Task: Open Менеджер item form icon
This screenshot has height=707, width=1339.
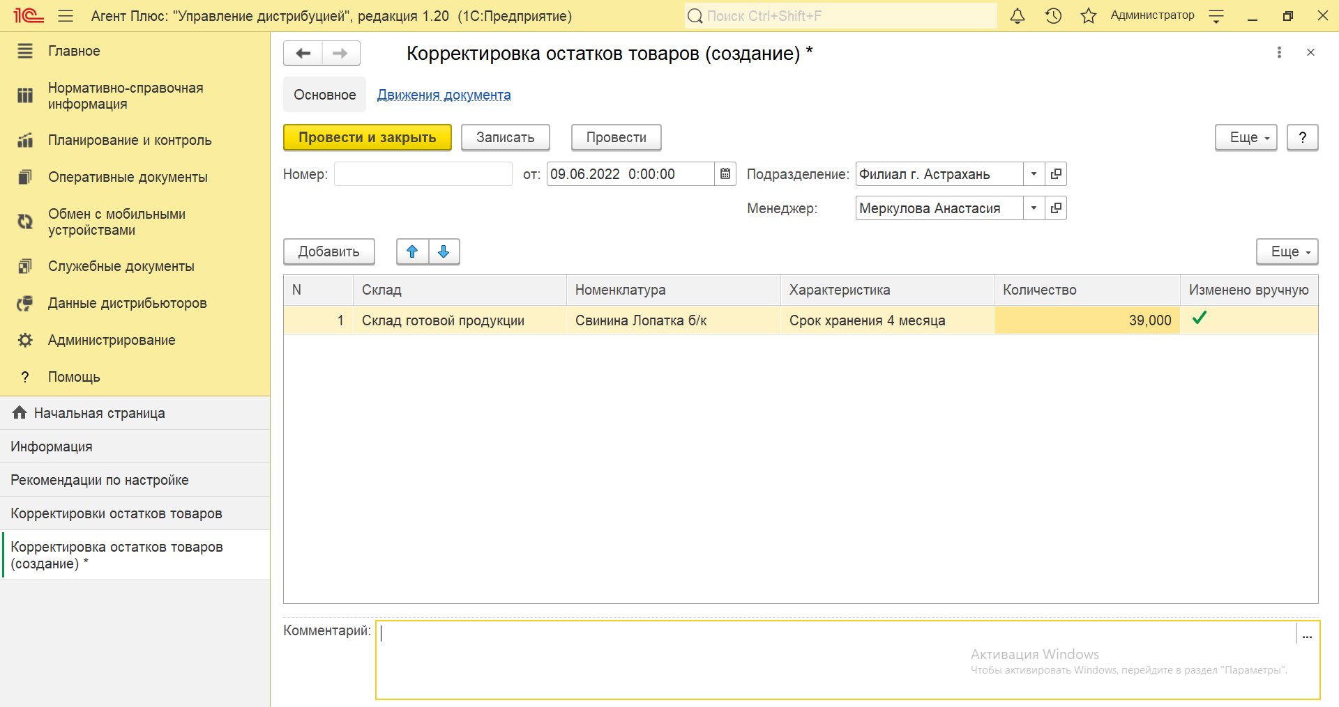Action: click(x=1056, y=208)
